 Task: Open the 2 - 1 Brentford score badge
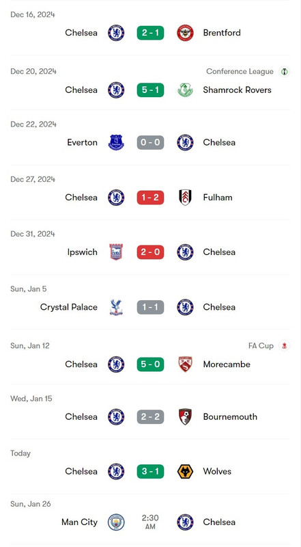click(150, 33)
